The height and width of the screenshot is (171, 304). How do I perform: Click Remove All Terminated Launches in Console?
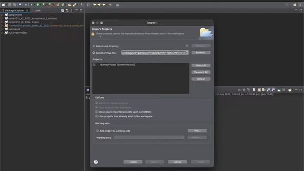point(248,90)
